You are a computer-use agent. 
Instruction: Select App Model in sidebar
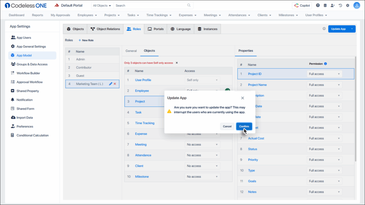[32, 55]
